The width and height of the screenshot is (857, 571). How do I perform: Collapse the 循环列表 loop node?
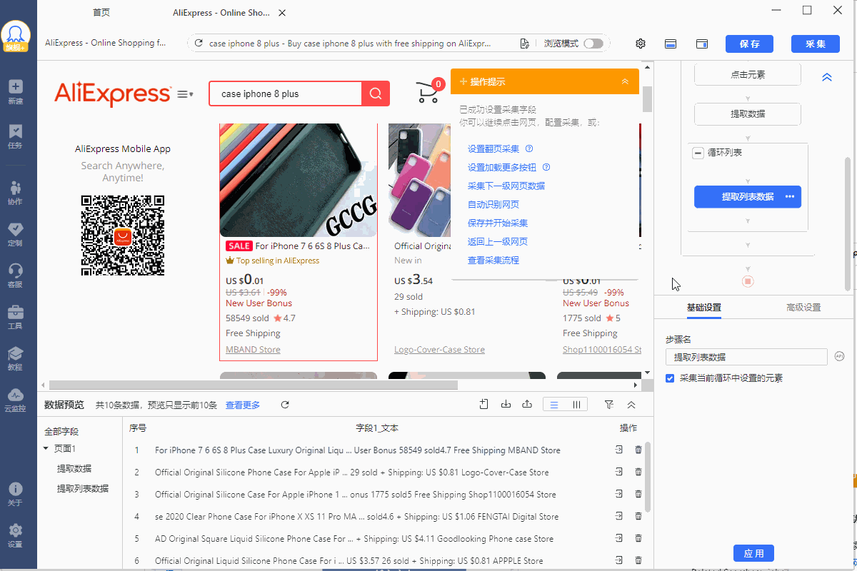tap(698, 153)
